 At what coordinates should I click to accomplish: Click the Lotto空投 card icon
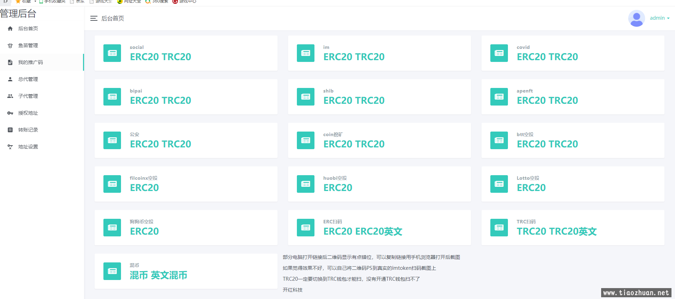499,184
